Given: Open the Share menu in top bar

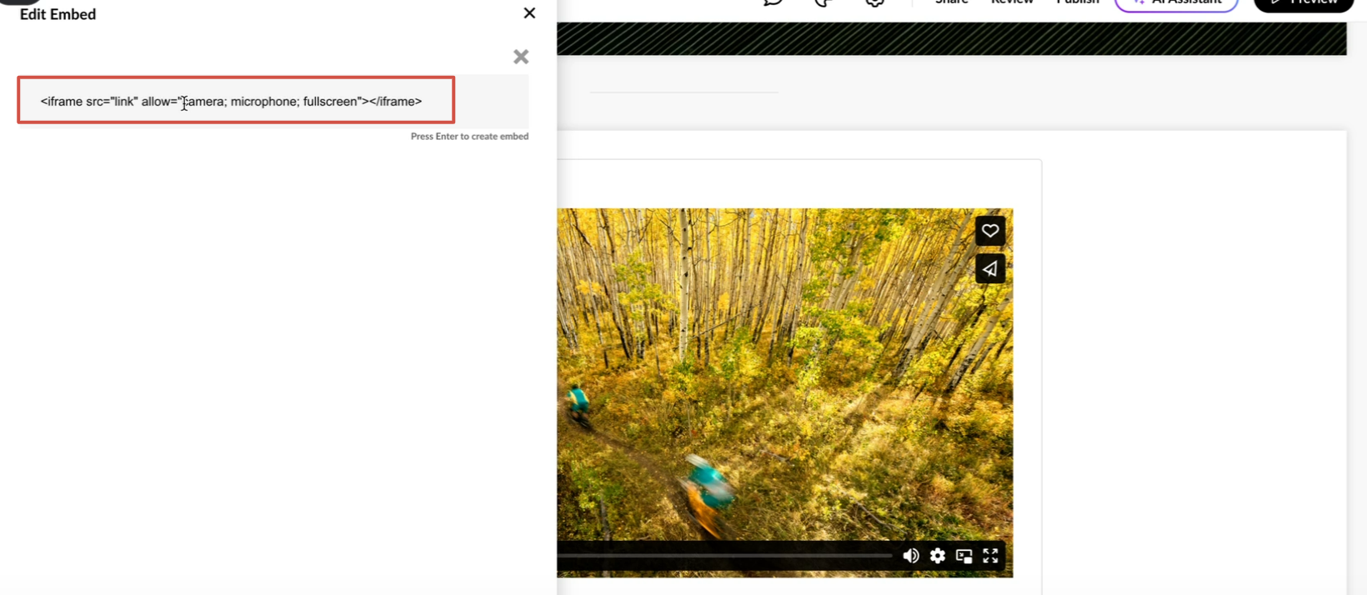Looking at the screenshot, I should pyautogui.click(x=951, y=2).
